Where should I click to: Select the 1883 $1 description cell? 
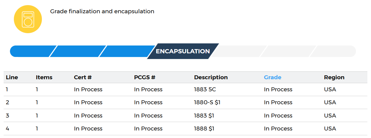coord(204,116)
